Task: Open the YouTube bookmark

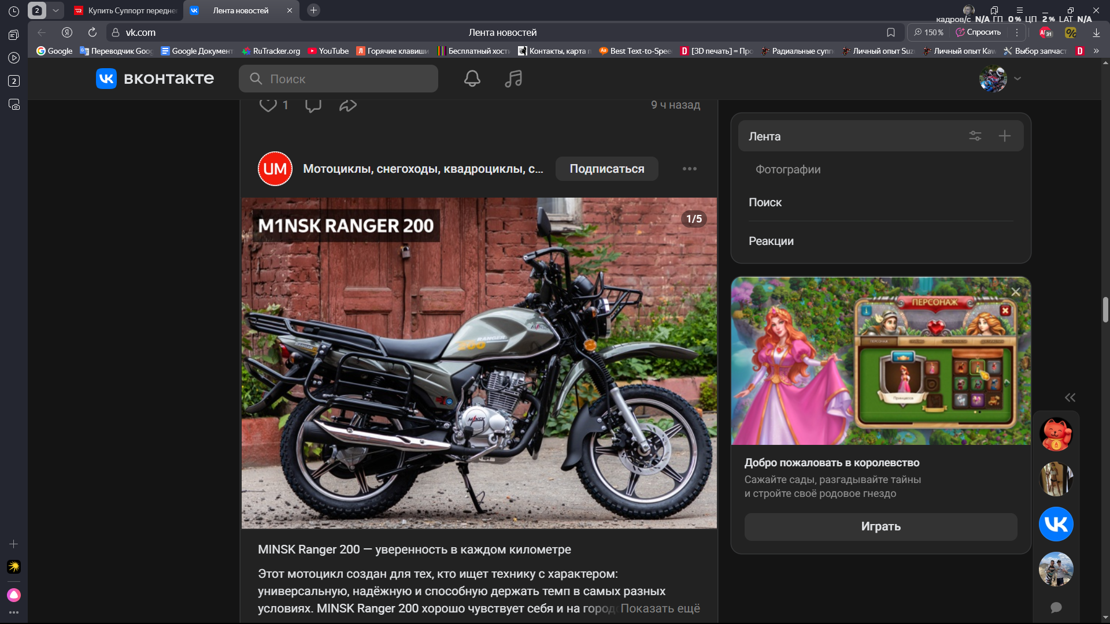Action: pyautogui.click(x=328, y=51)
